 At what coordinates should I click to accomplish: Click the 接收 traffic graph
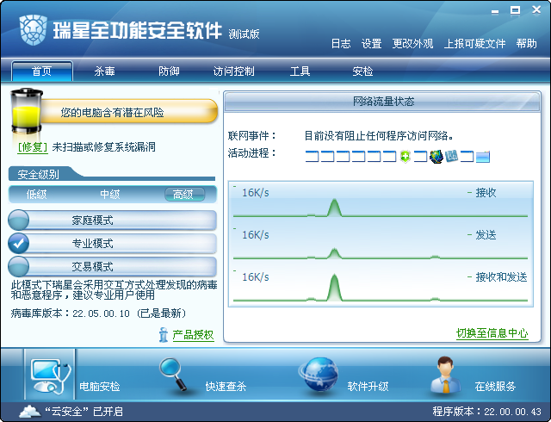[381, 202]
